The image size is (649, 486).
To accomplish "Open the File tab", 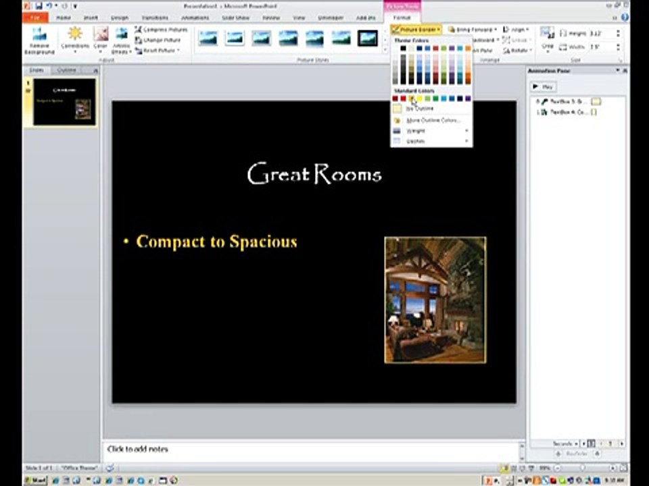I will pyautogui.click(x=36, y=18).
